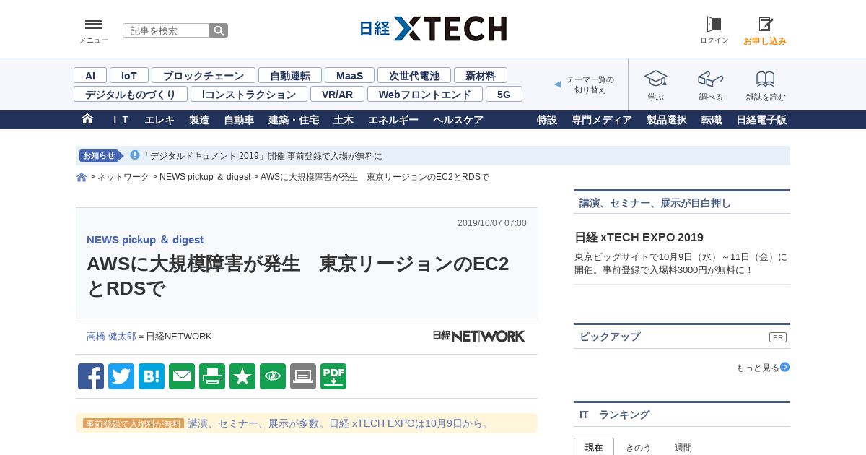866x455 pixels.
Task: Select the ブロックチェーン theme tag
Action: click(204, 75)
